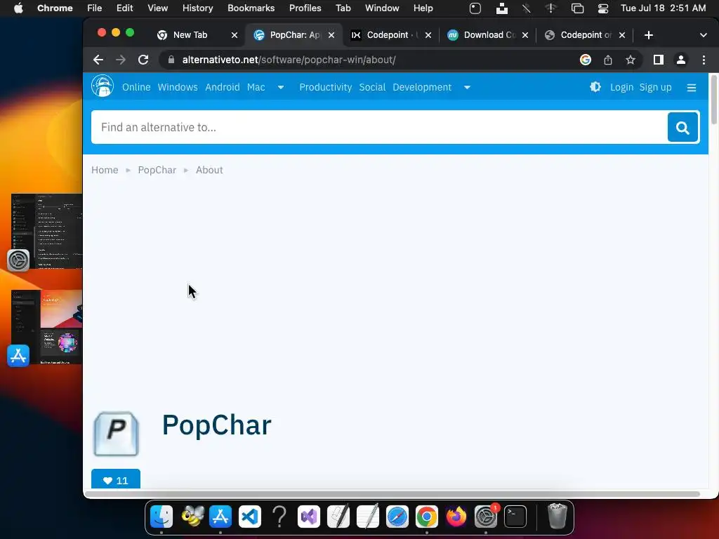Open the Profiles menu
Image resolution: width=719 pixels, height=539 pixels.
(x=305, y=8)
